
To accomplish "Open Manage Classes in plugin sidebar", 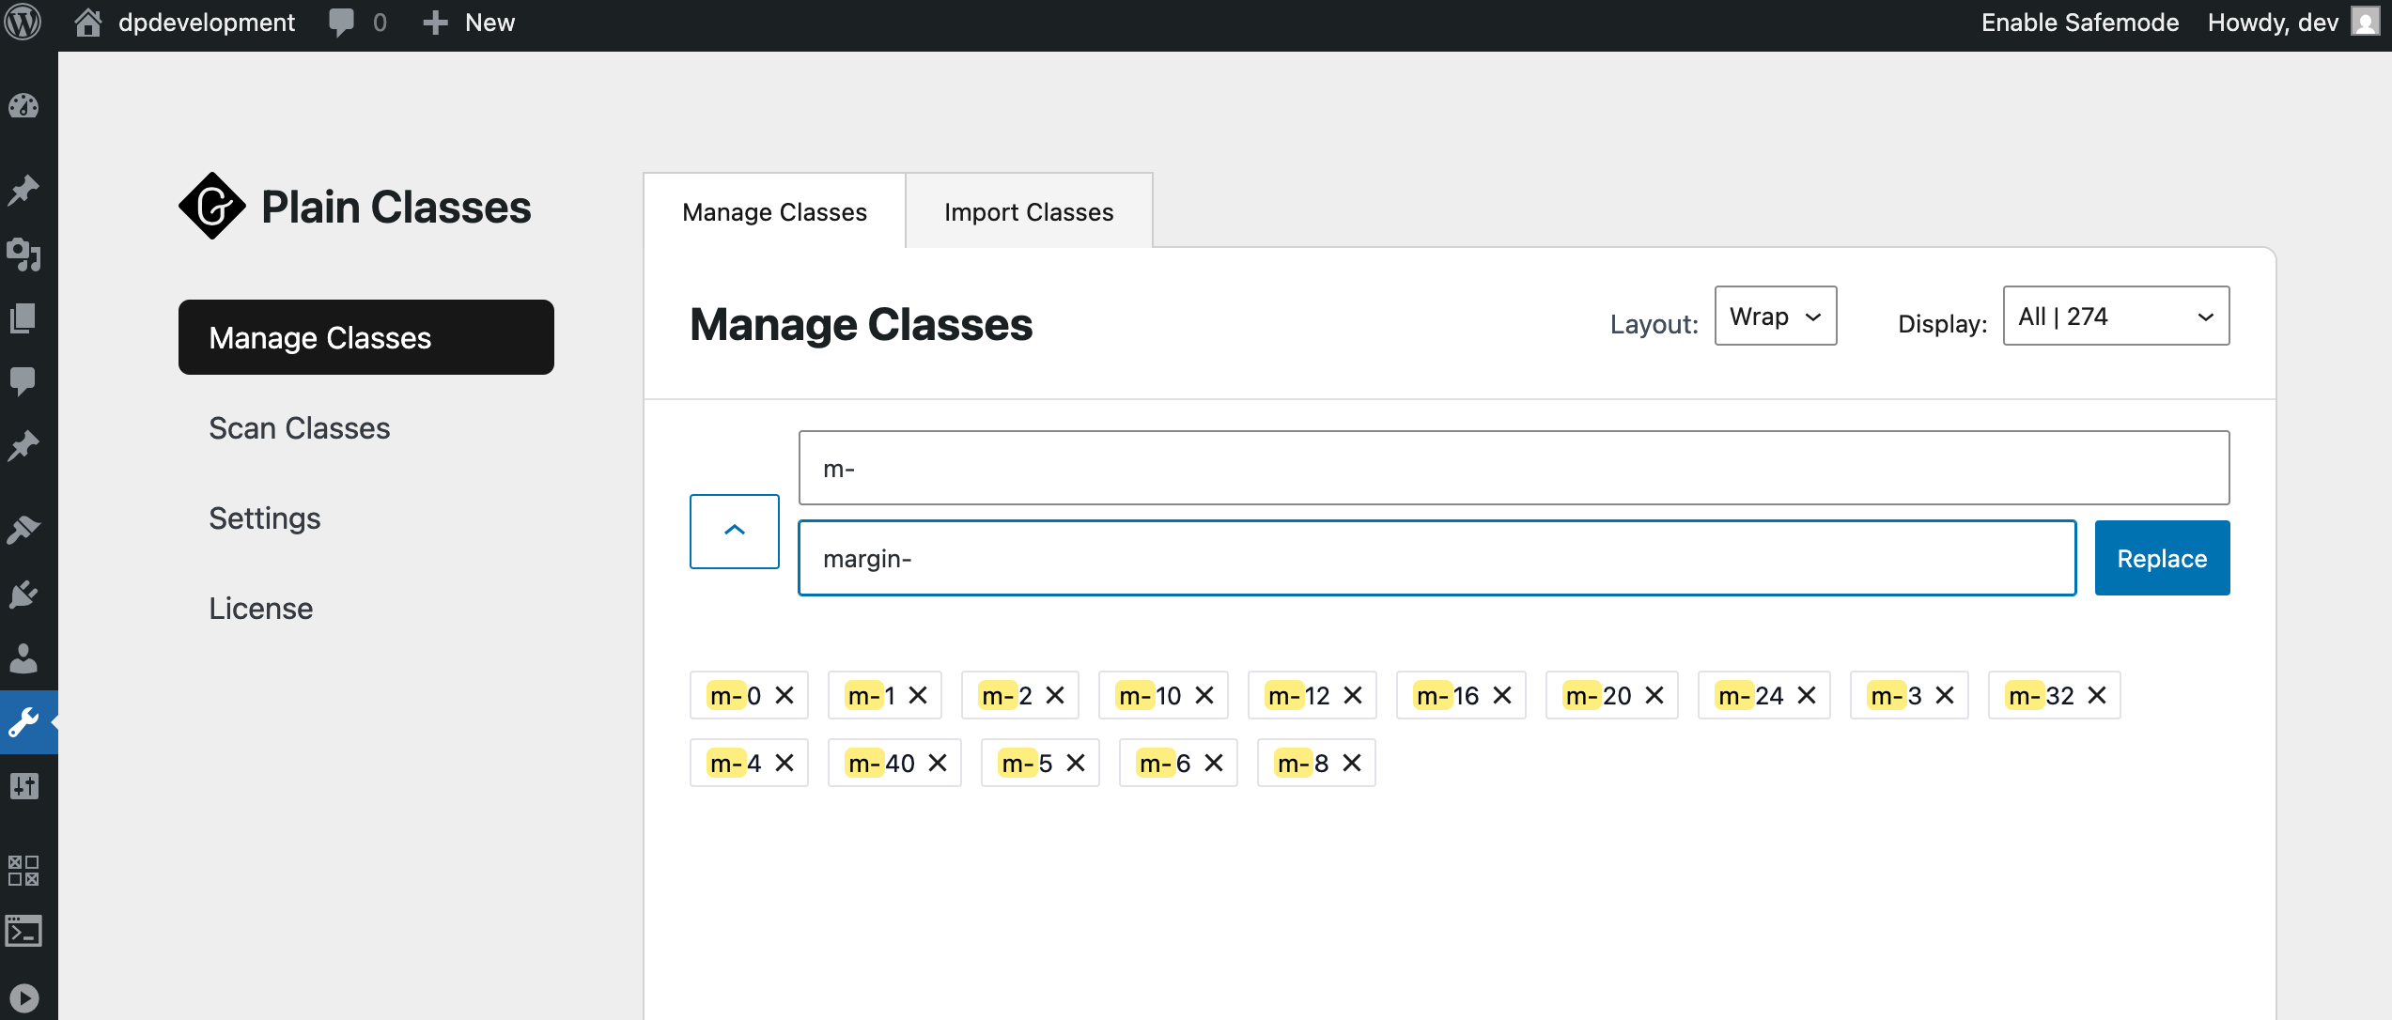I will pos(366,337).
